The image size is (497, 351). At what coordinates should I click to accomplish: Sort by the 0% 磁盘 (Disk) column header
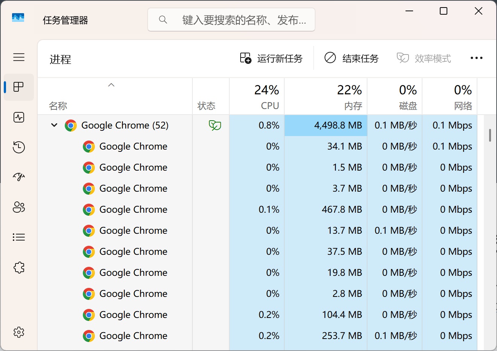[x=395, y=97]
